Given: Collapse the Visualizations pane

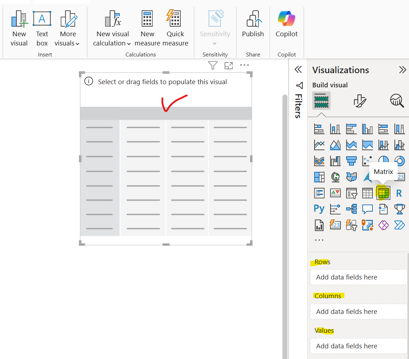Looking at the screenshot, I should click(403, 70).
